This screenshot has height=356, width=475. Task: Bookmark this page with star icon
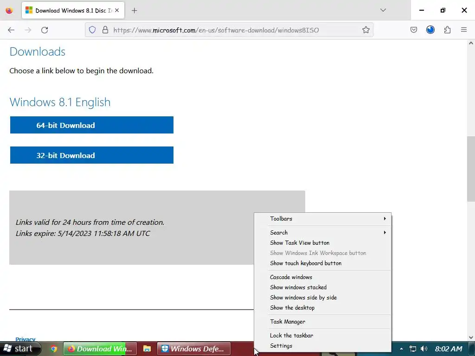tap(366, 30)
